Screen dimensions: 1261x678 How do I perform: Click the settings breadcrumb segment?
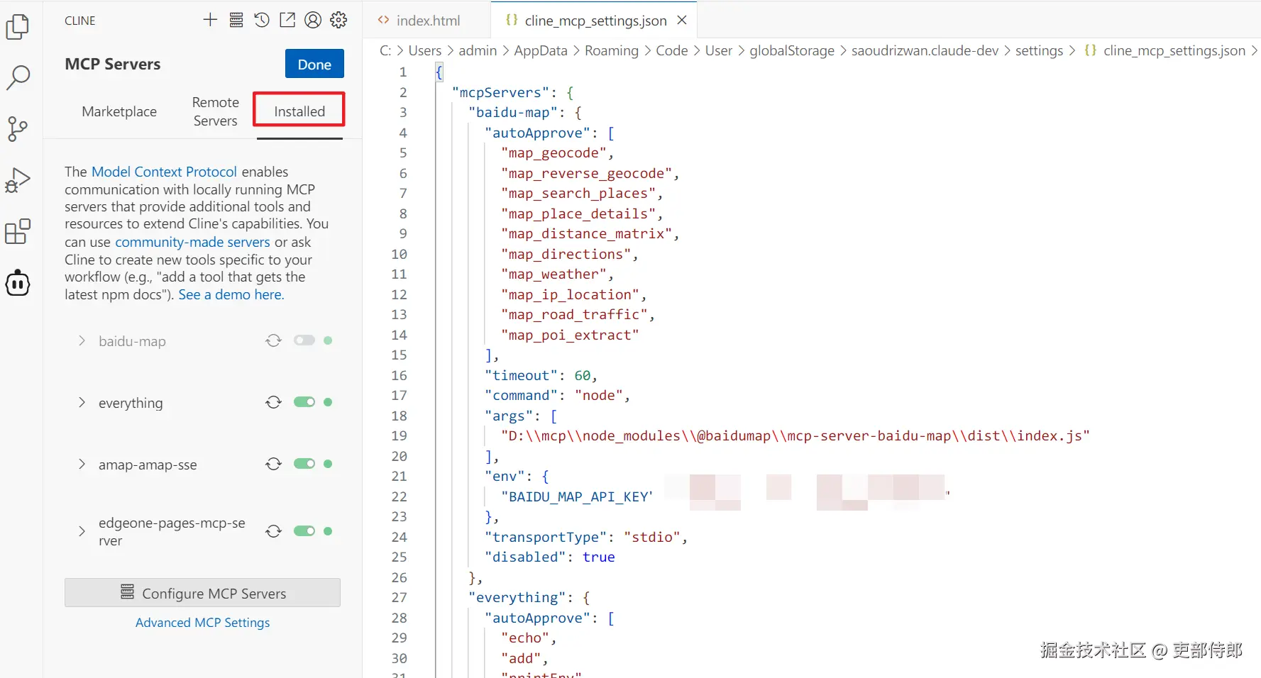[1039, 50]
